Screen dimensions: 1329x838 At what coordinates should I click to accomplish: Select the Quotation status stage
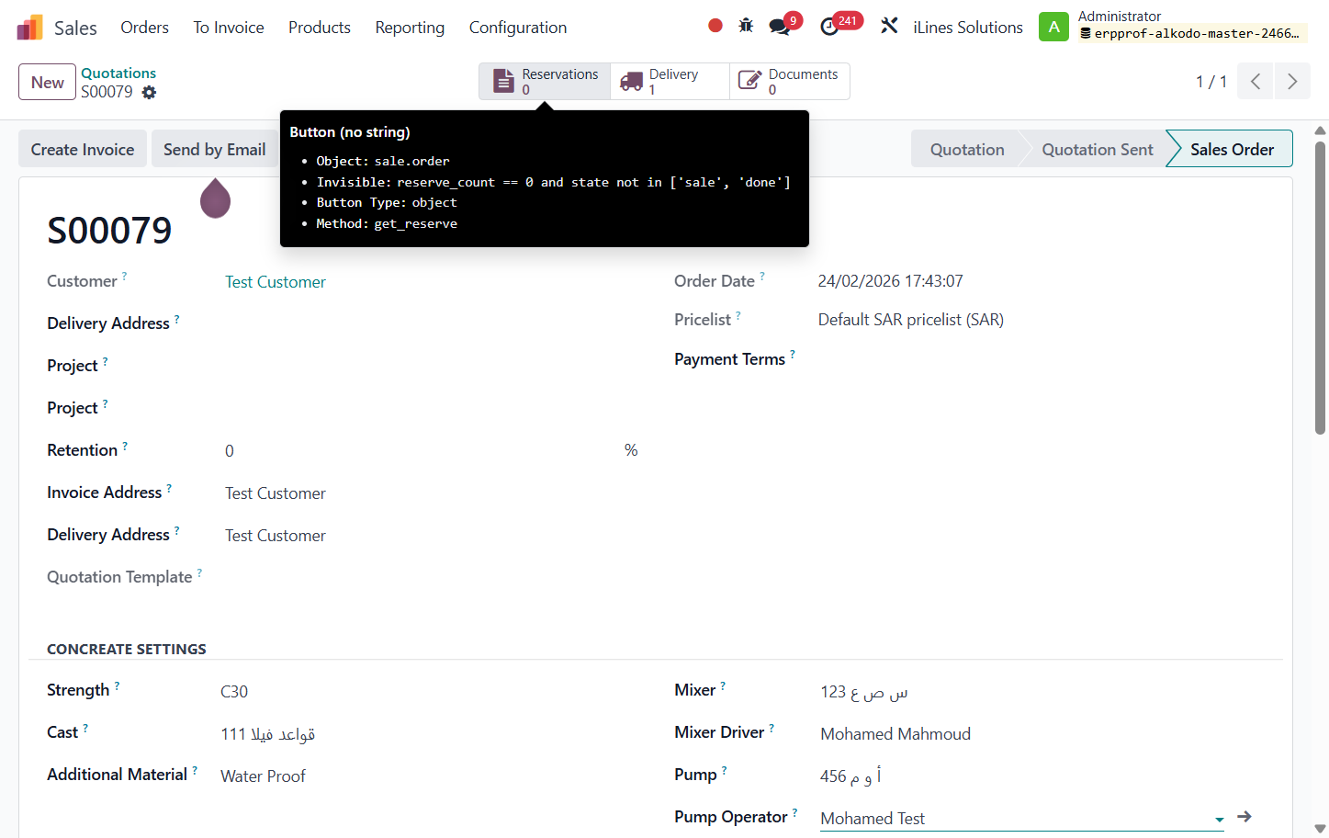[x=967, y=149]
